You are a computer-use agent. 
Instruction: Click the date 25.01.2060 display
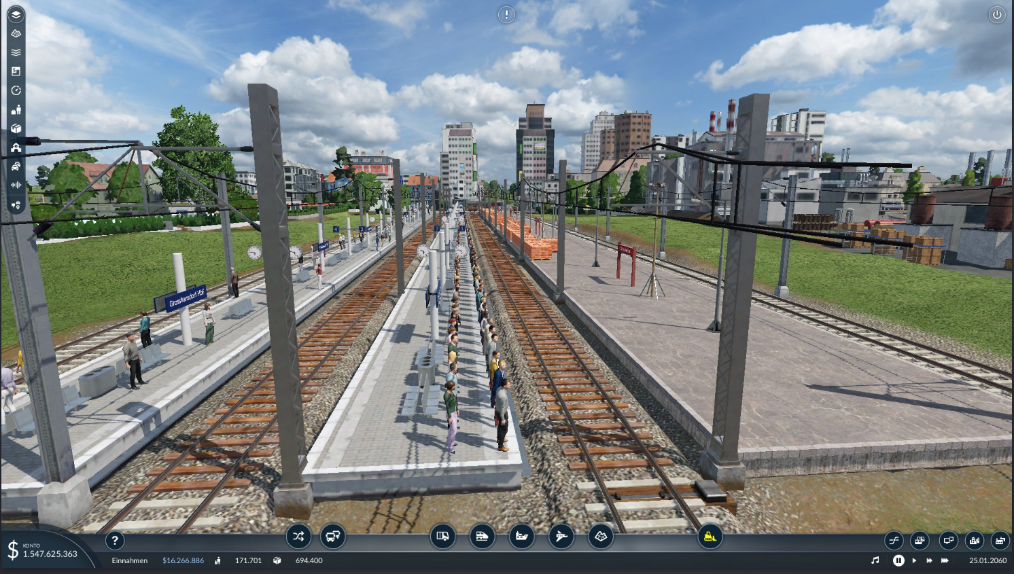click(987, 560)
